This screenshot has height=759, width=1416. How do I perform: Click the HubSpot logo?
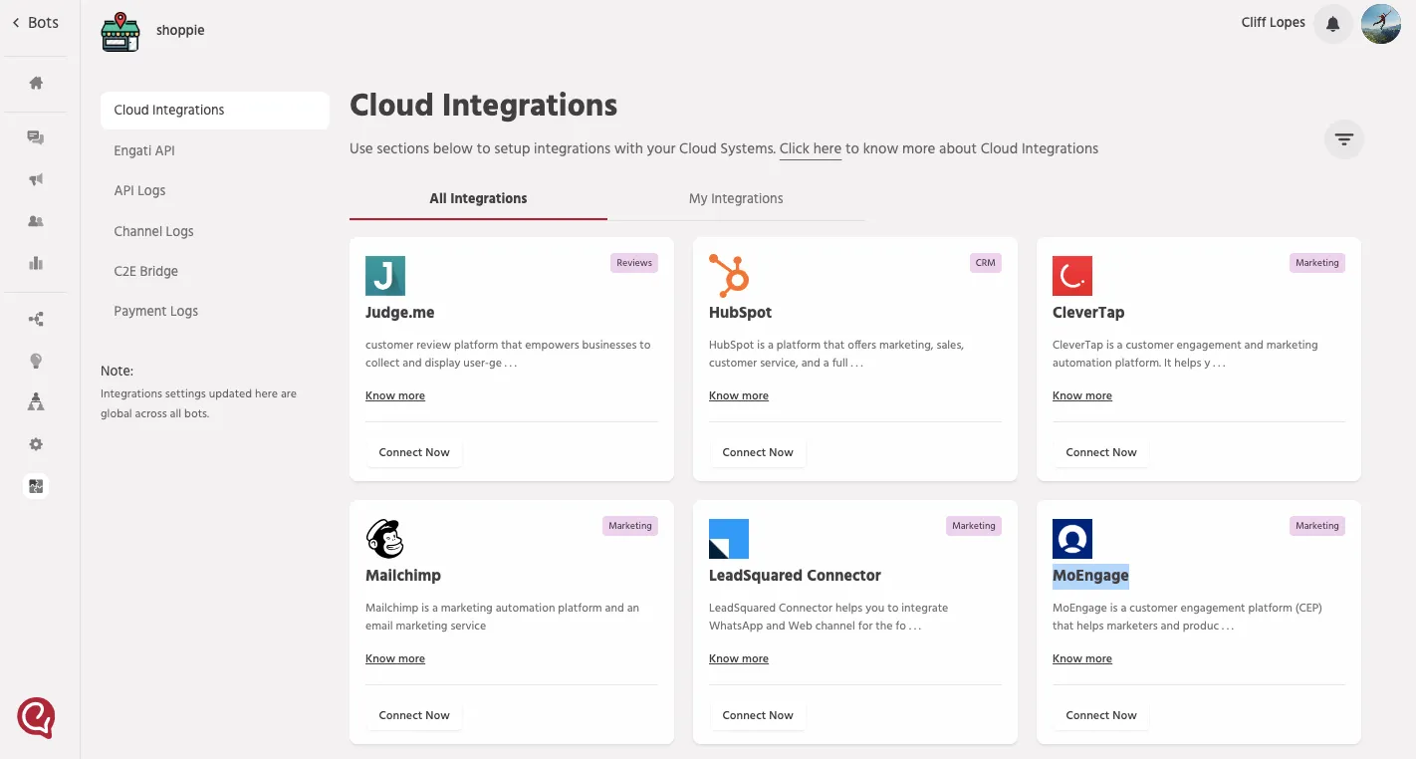[x=729, y=276]
